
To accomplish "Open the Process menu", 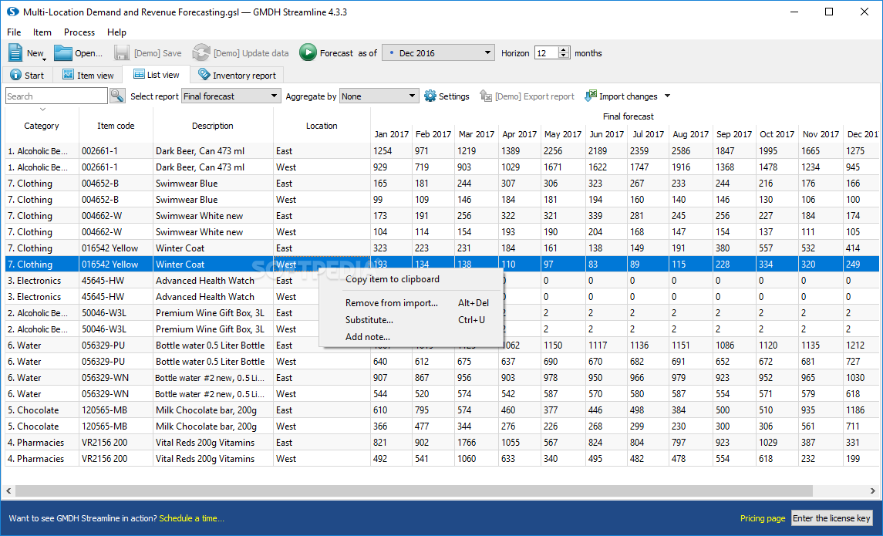I will click(x=79, y=32).
